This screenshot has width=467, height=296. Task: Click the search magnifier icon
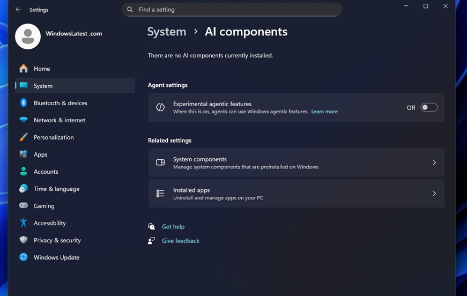click(x=130, y=10)
